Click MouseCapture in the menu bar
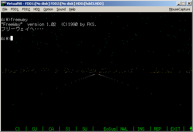This screenshot has width=193, height=132. pyautogui.click(x=180, y=9)
